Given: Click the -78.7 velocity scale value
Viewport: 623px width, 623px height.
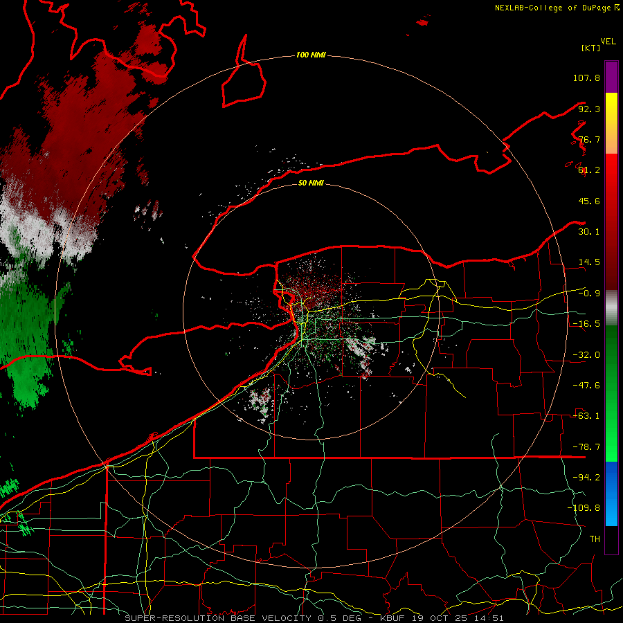Looking at the screenshot, I should coord(586,447).
